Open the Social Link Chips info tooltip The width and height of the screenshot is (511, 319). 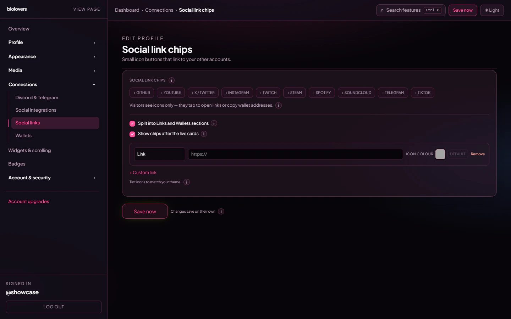pos(171,80)
